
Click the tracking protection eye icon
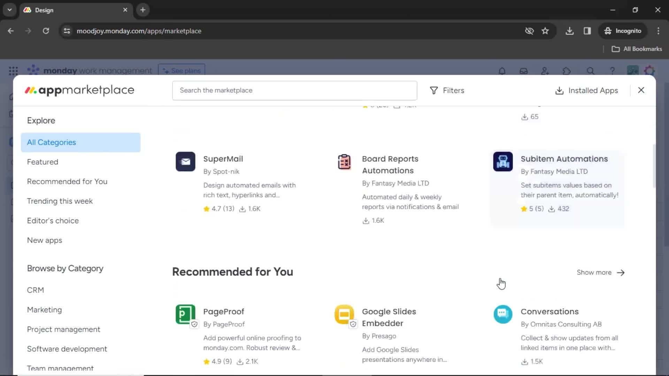click(529, 31)
